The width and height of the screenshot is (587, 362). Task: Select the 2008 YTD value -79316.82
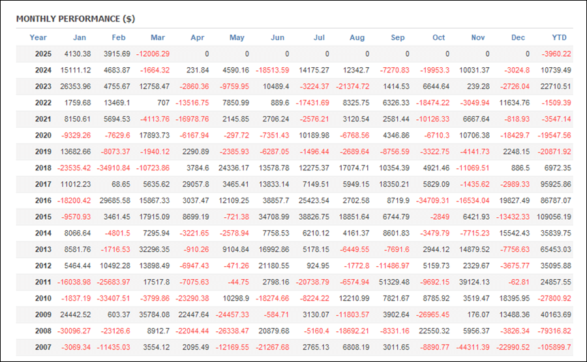[x=554, y=331]
